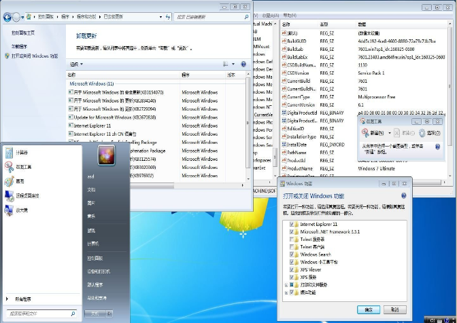
Task: Enable the Telnet 客户端 (client) feature
Action: (x=292, y=247)
